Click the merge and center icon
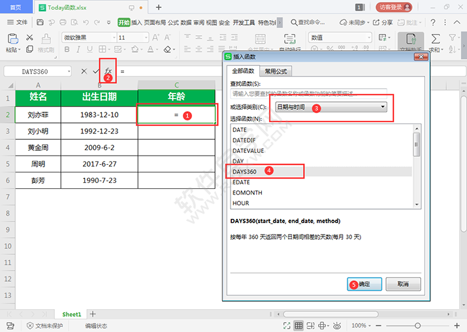 261,39
